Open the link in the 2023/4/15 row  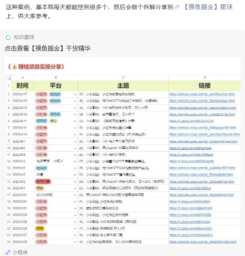click(x=202, y=101)
